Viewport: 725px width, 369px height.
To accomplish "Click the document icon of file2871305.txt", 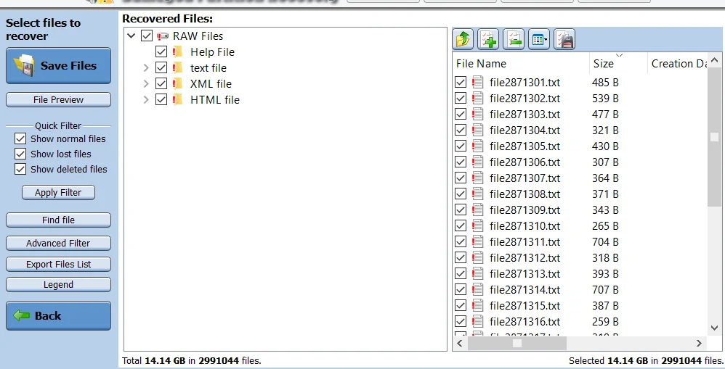I will 477,146.
